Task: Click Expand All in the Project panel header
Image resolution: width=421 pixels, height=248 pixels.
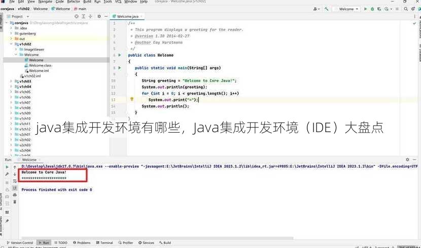Action: point(84,16)
